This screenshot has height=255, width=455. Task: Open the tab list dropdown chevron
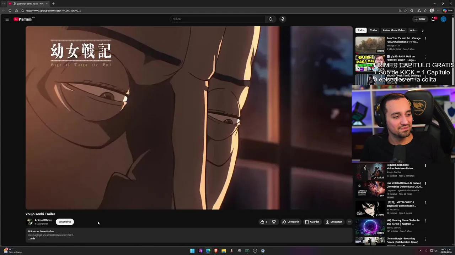pyautogui.click(x=4, y=4)
